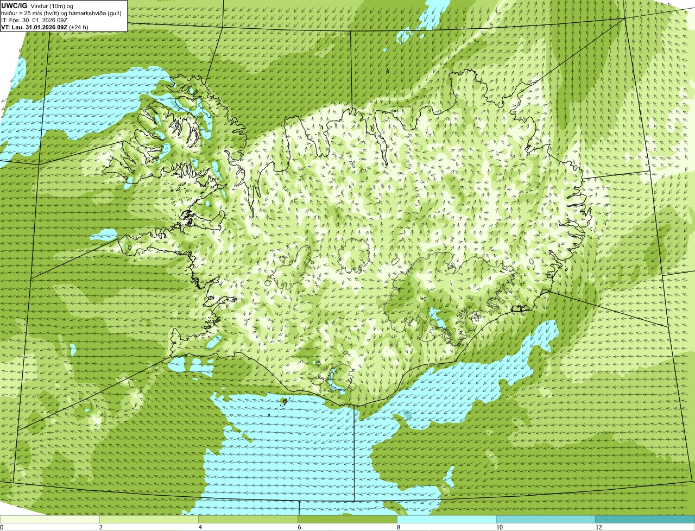
Task: Click the '8' label under the color bar
Action: 397,527
